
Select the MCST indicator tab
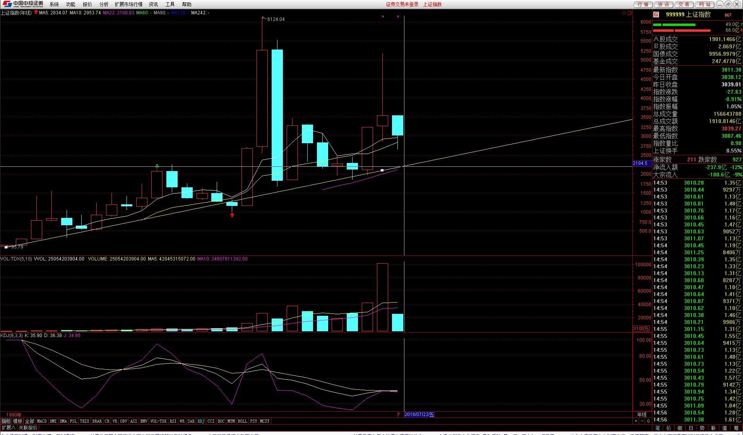pos(265,421)
